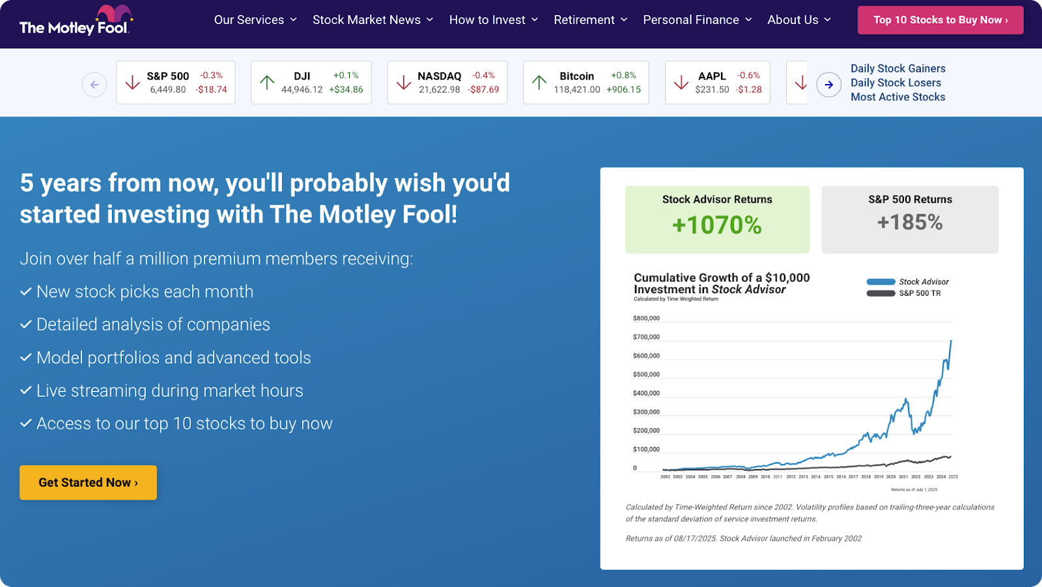This screenshot has height=587, width=1042.
Task: Click the Bitcoin up arrow icon
Action: [x=539, y=83]
